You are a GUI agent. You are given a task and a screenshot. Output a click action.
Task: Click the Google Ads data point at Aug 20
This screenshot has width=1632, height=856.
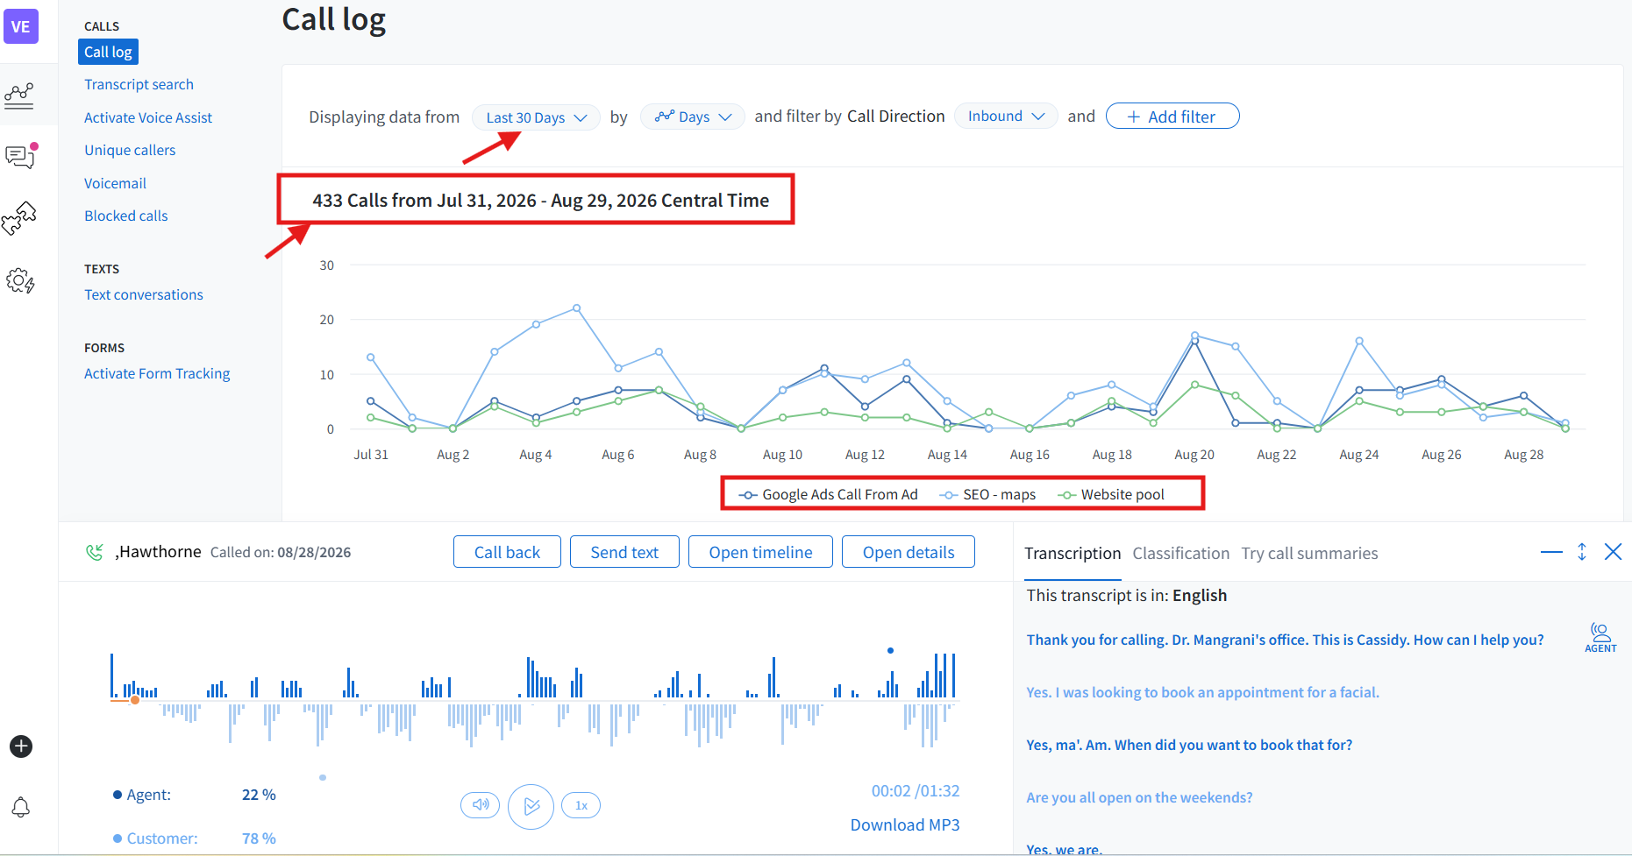coord(1194,342)
